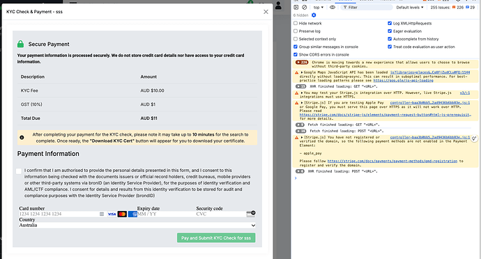Open the 'top' JavaScript context dropdown
This screenshot has width=481, height=259.
pyautogui.click(x=319, y=8)
